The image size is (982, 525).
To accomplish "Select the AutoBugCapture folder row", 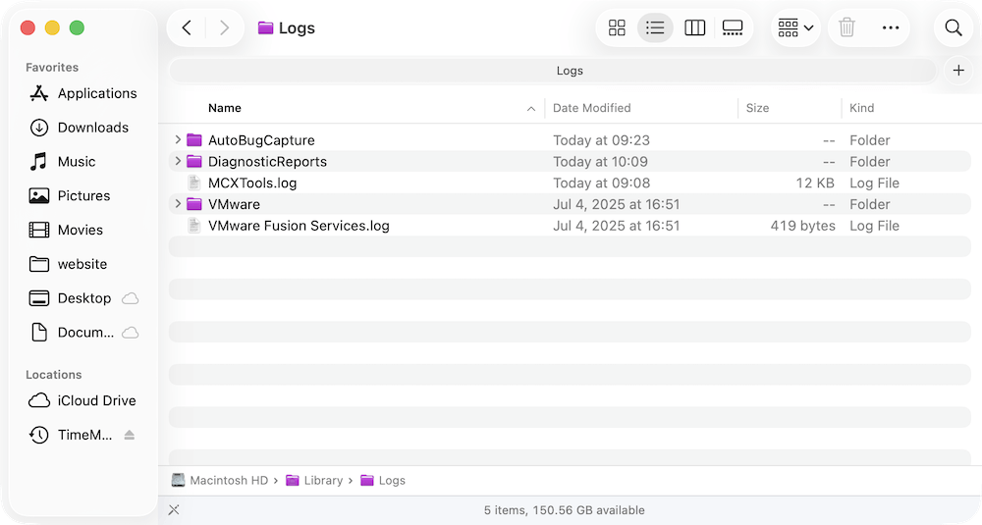I will 570,140.
